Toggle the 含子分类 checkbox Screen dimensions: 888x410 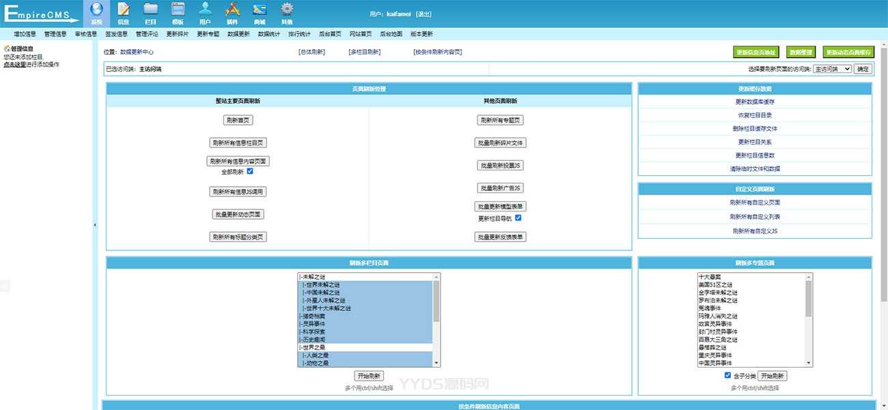(727, 376)
